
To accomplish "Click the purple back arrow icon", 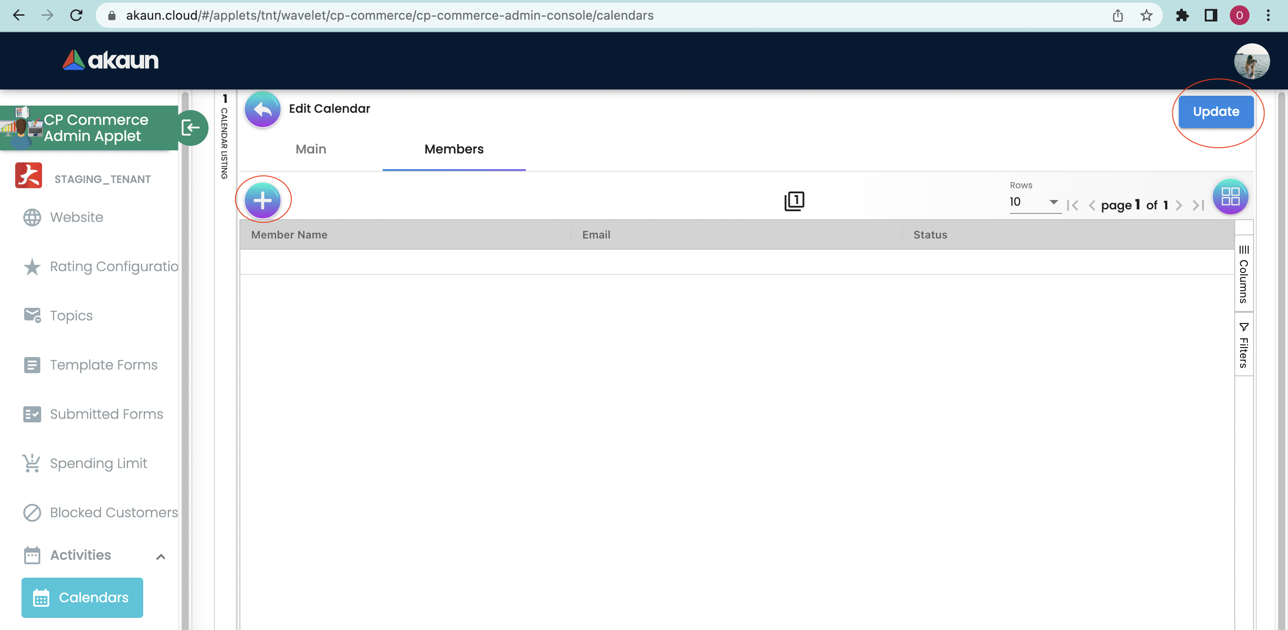I will (262, 110).
